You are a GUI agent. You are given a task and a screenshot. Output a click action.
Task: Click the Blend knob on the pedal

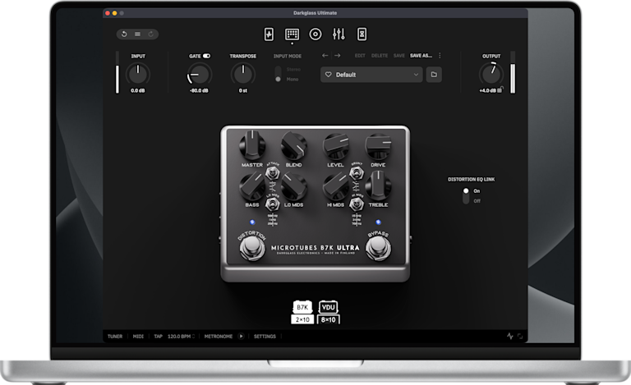(x=294, y=146)
